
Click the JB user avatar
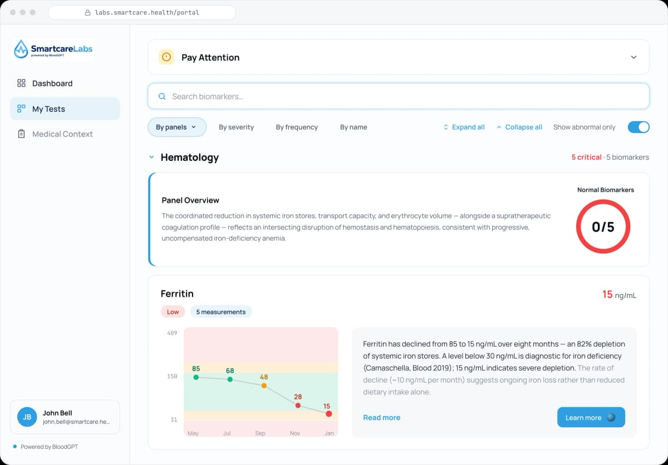click(27, 417)
